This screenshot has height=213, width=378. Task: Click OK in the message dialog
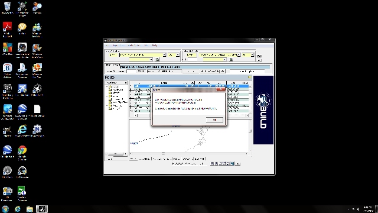tap(214, 120)
